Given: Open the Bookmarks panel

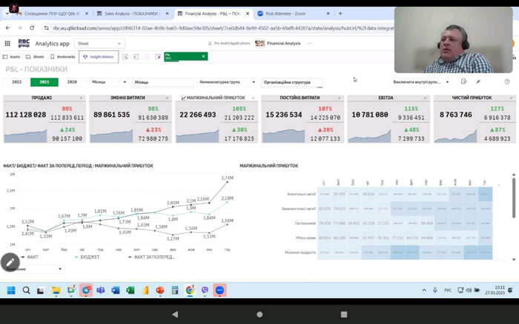Looking at the screenshot, I should pyautogui.click(x=64, y=56).
